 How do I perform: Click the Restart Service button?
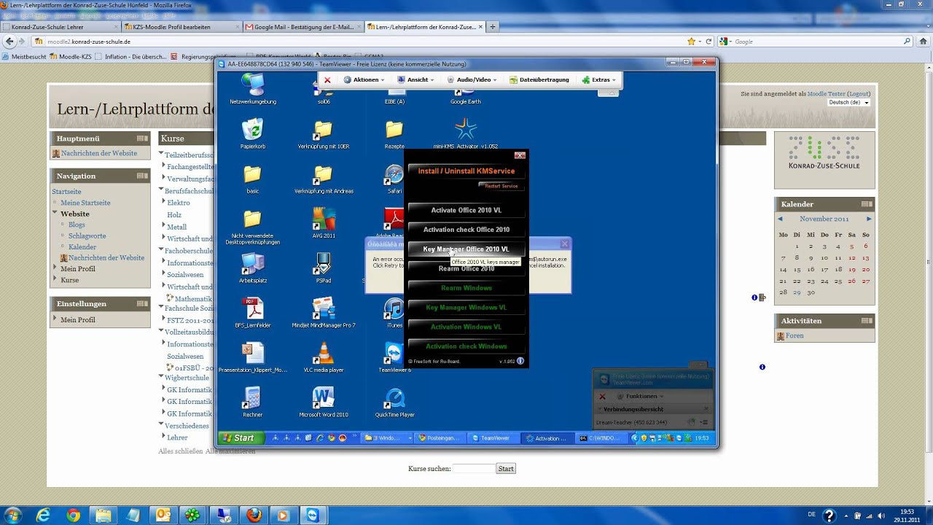point(501,186)
